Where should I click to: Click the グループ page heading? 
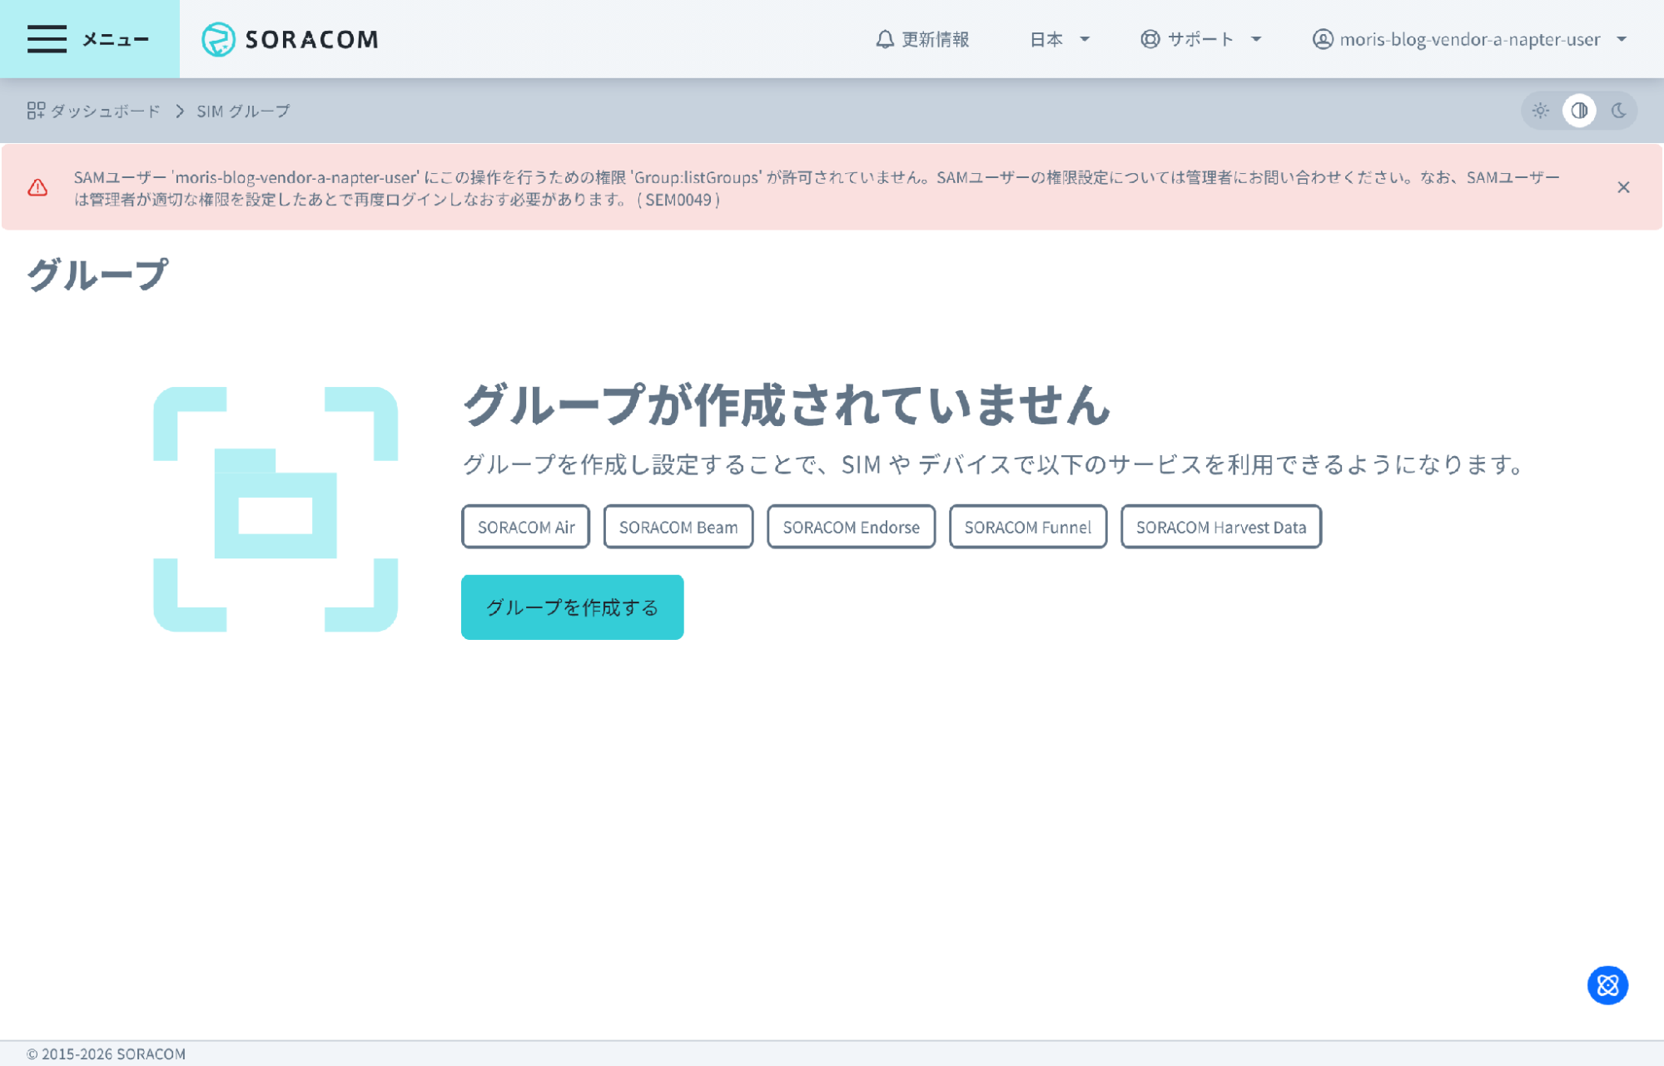(97, 275)
